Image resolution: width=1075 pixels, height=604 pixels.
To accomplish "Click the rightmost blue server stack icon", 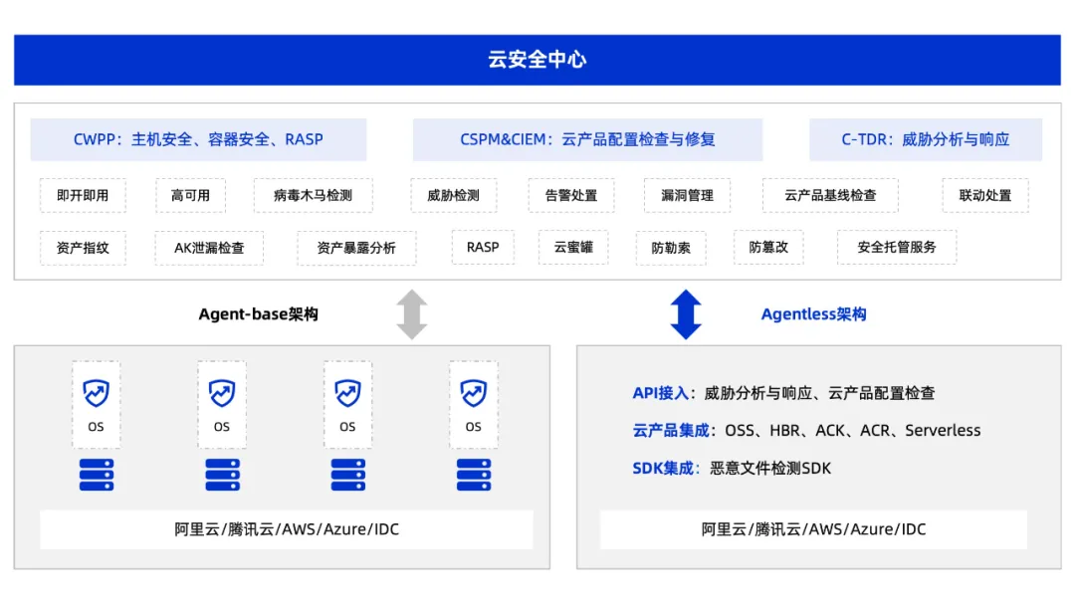I will pyautogui.click(x=473, y=475).
